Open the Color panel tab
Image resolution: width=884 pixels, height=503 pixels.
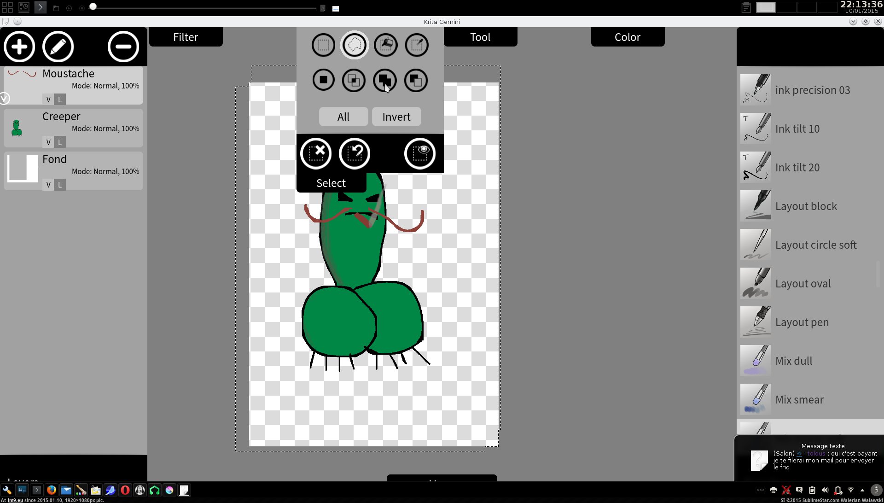(627, 37)
